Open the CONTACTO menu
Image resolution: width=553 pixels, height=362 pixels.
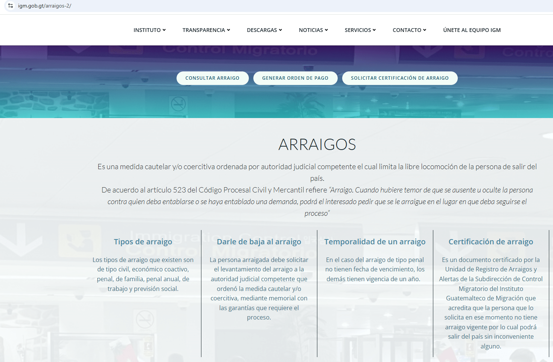coord(410,30)
